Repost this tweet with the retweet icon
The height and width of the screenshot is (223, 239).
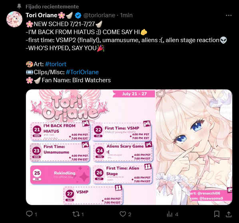click(76, 214)
